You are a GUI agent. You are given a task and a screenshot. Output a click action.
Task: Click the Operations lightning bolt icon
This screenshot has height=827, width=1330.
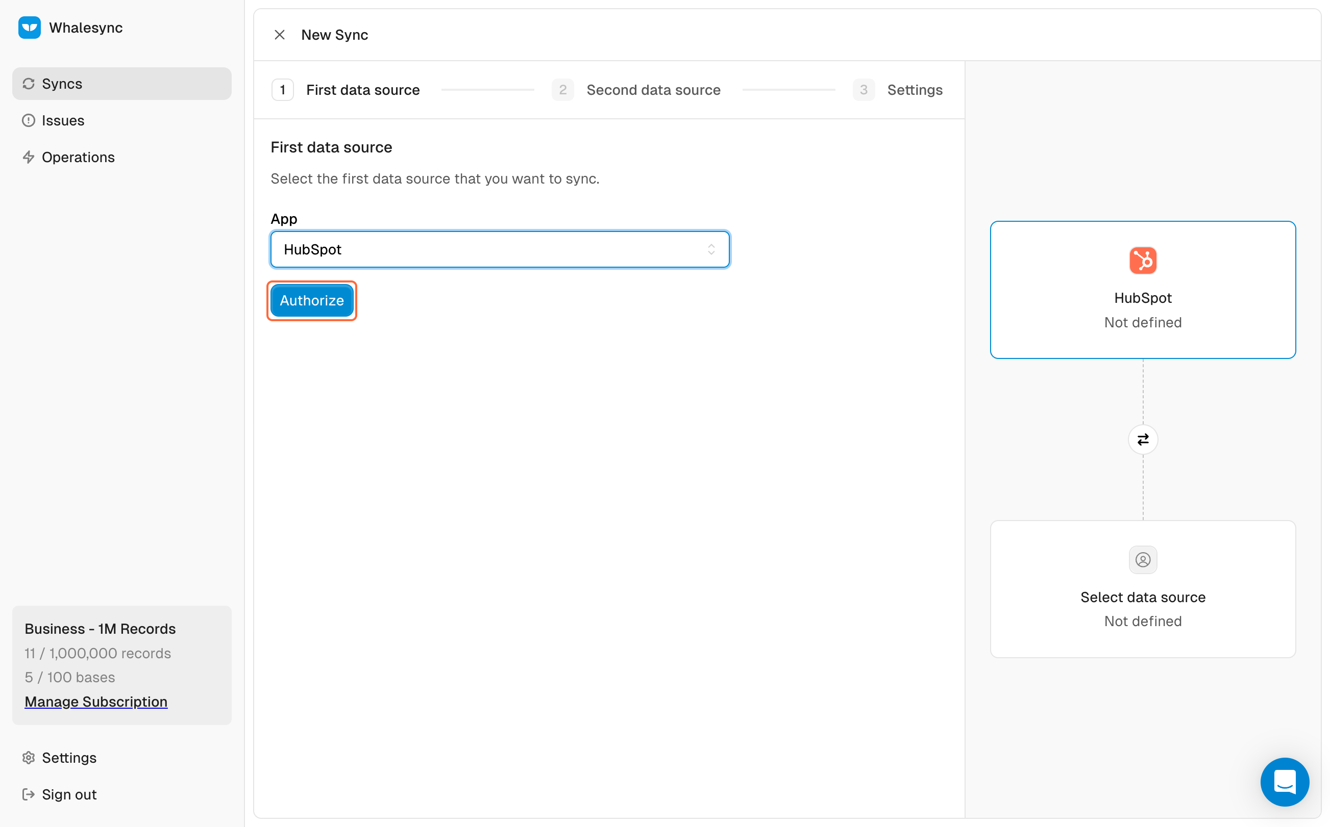point(29,157)
